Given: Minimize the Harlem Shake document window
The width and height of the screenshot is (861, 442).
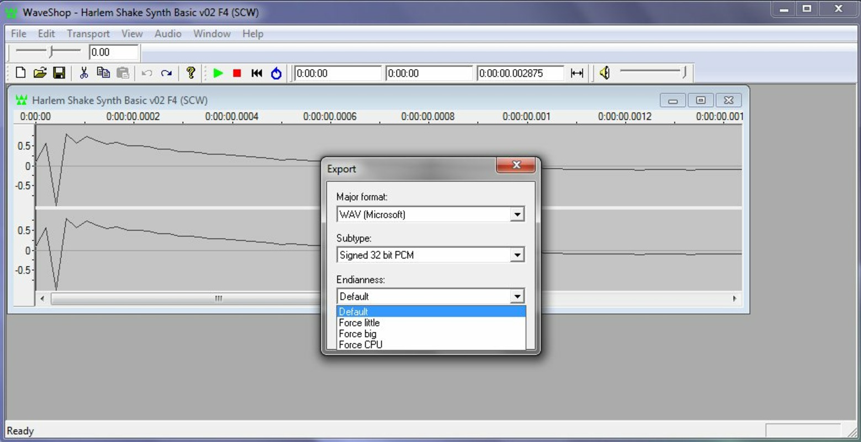Looking at the screenshot, I should tap(673, 101).
